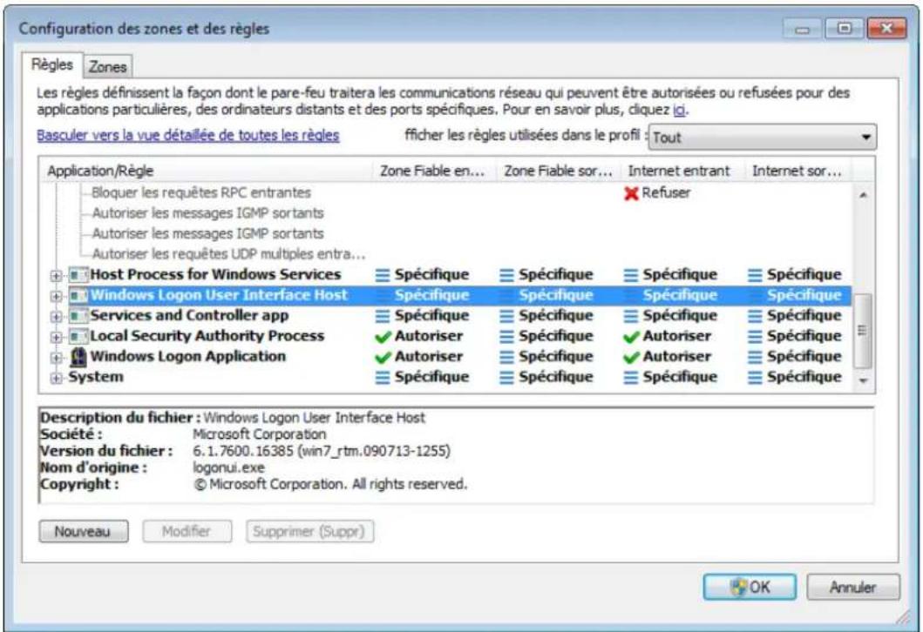Open the profile dropdown showing Tout

[763, 138]
